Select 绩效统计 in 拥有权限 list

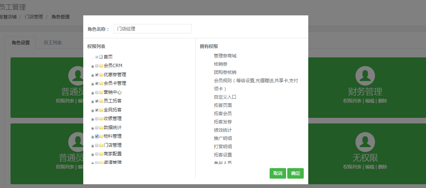[x=223, y=130]
